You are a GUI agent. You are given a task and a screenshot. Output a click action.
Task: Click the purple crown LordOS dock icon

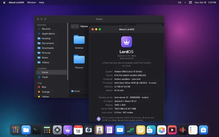(x=68, y=130)
